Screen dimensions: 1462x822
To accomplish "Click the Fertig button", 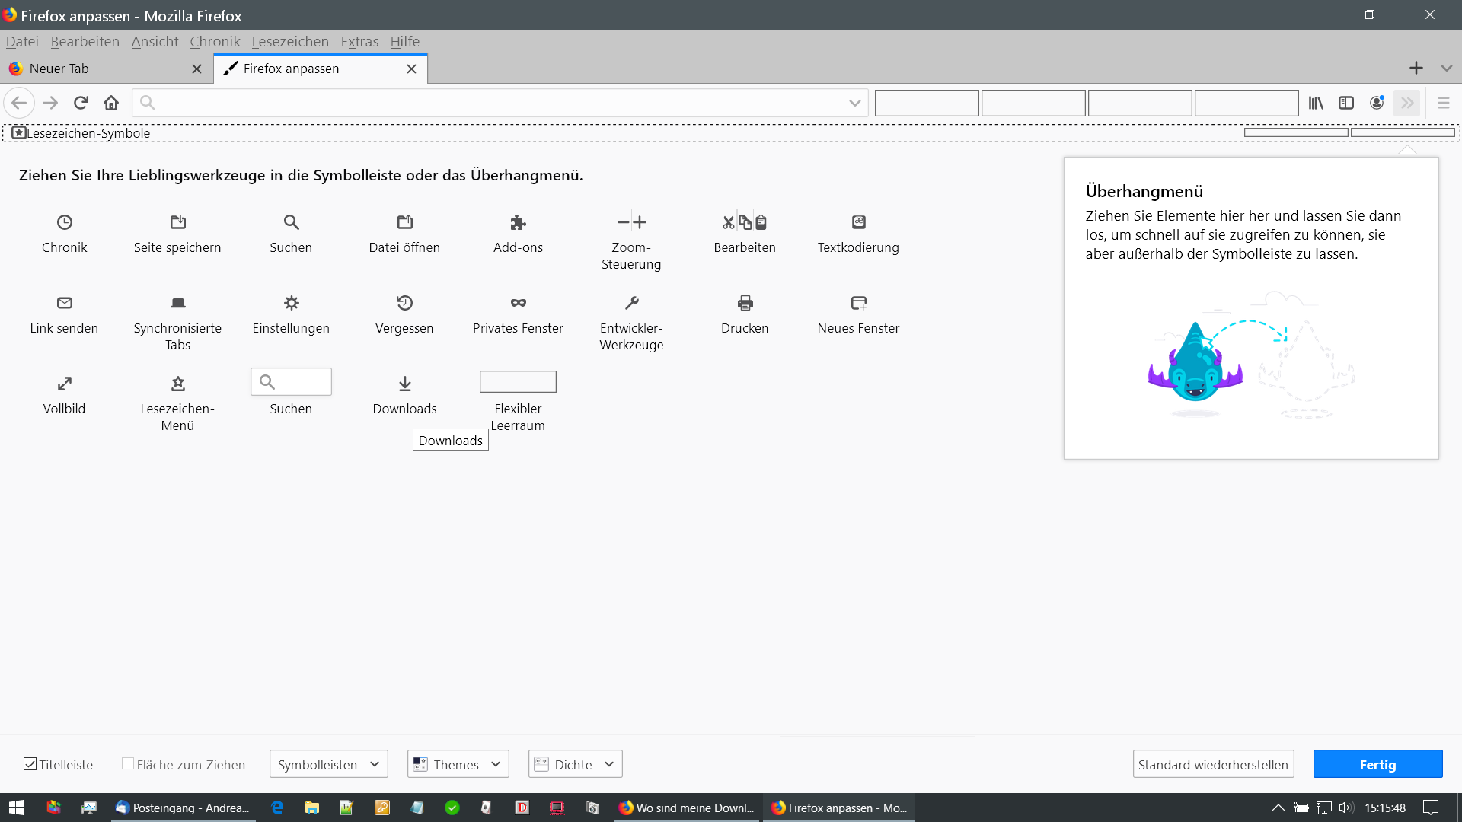I will (1377, 764).
